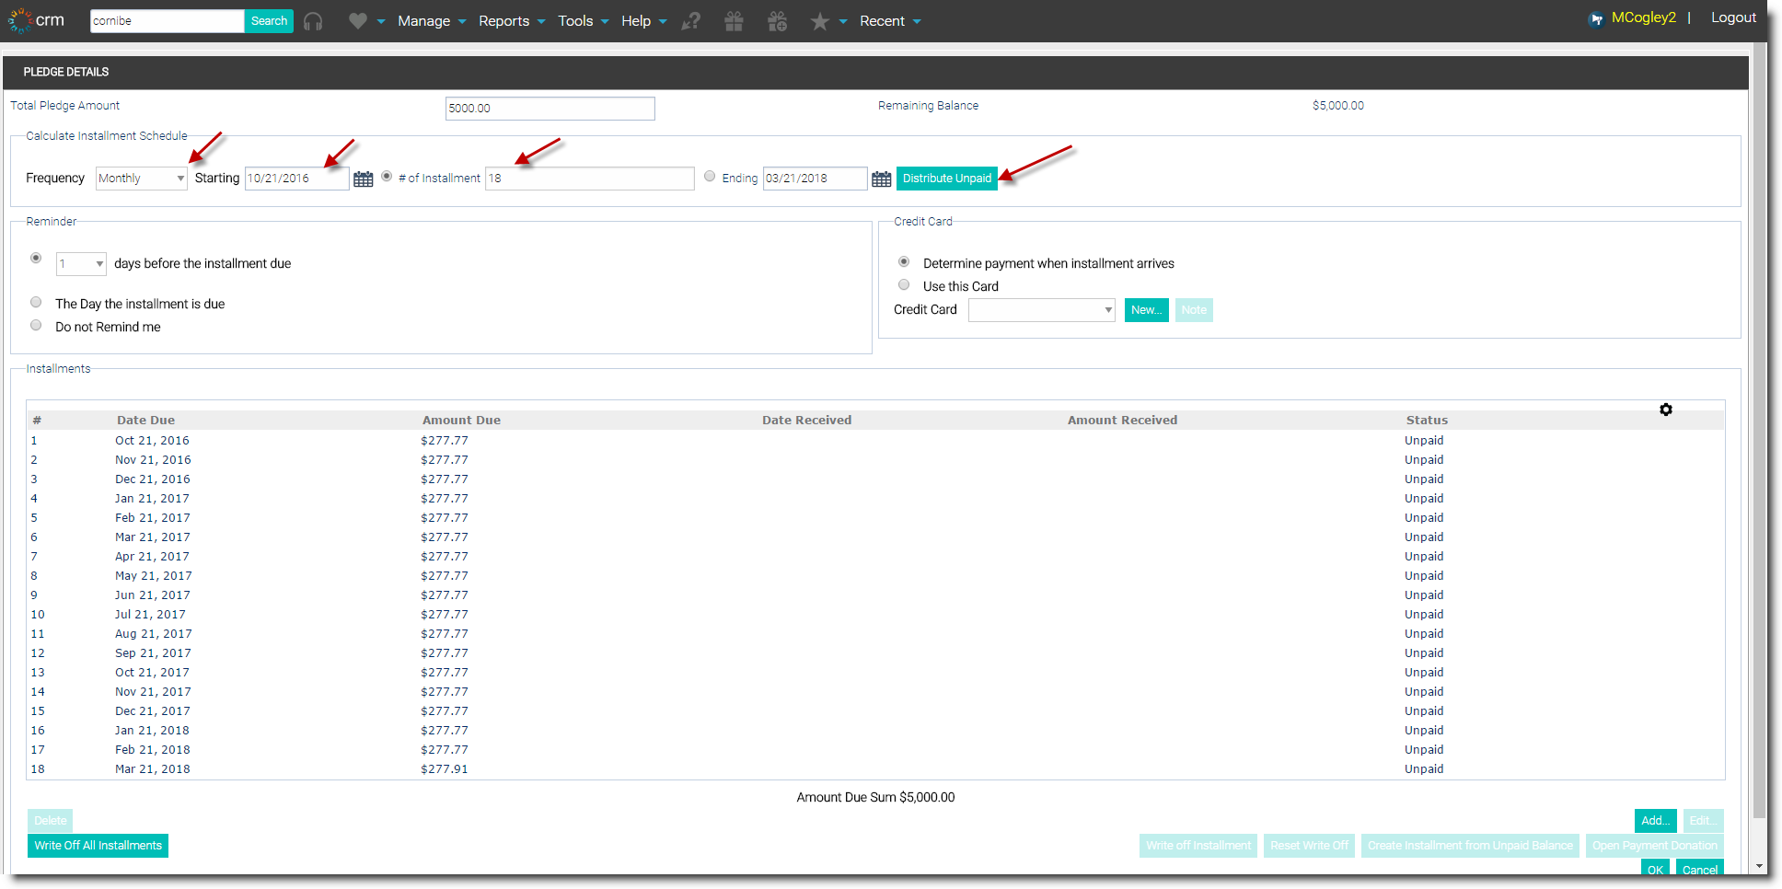
Task: Click Write Off All Installments button
Action: click(98, 846)
